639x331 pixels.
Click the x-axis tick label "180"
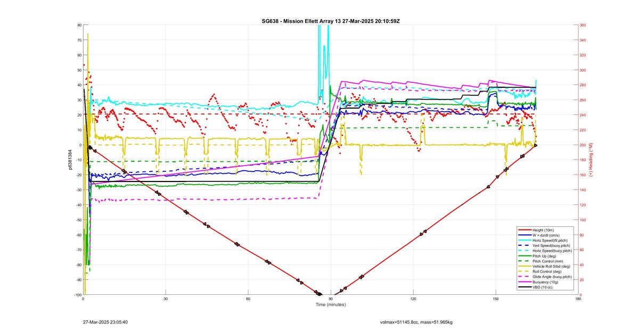[x=578, y=299]
